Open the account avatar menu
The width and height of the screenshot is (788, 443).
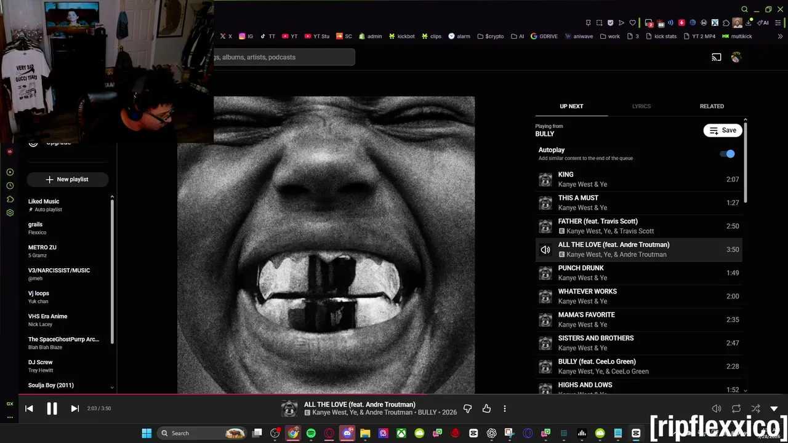coord(736,57)
